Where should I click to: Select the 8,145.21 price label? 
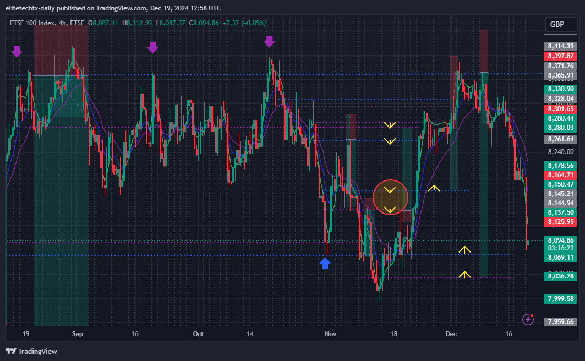tap(560, 194)
